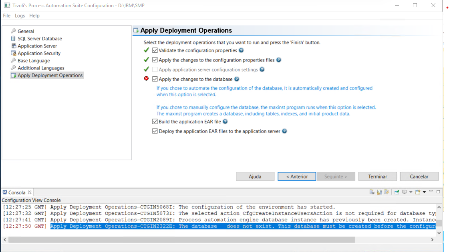Click the Application Security lock icon
The image size is (449, 252).
click(14, 53)
